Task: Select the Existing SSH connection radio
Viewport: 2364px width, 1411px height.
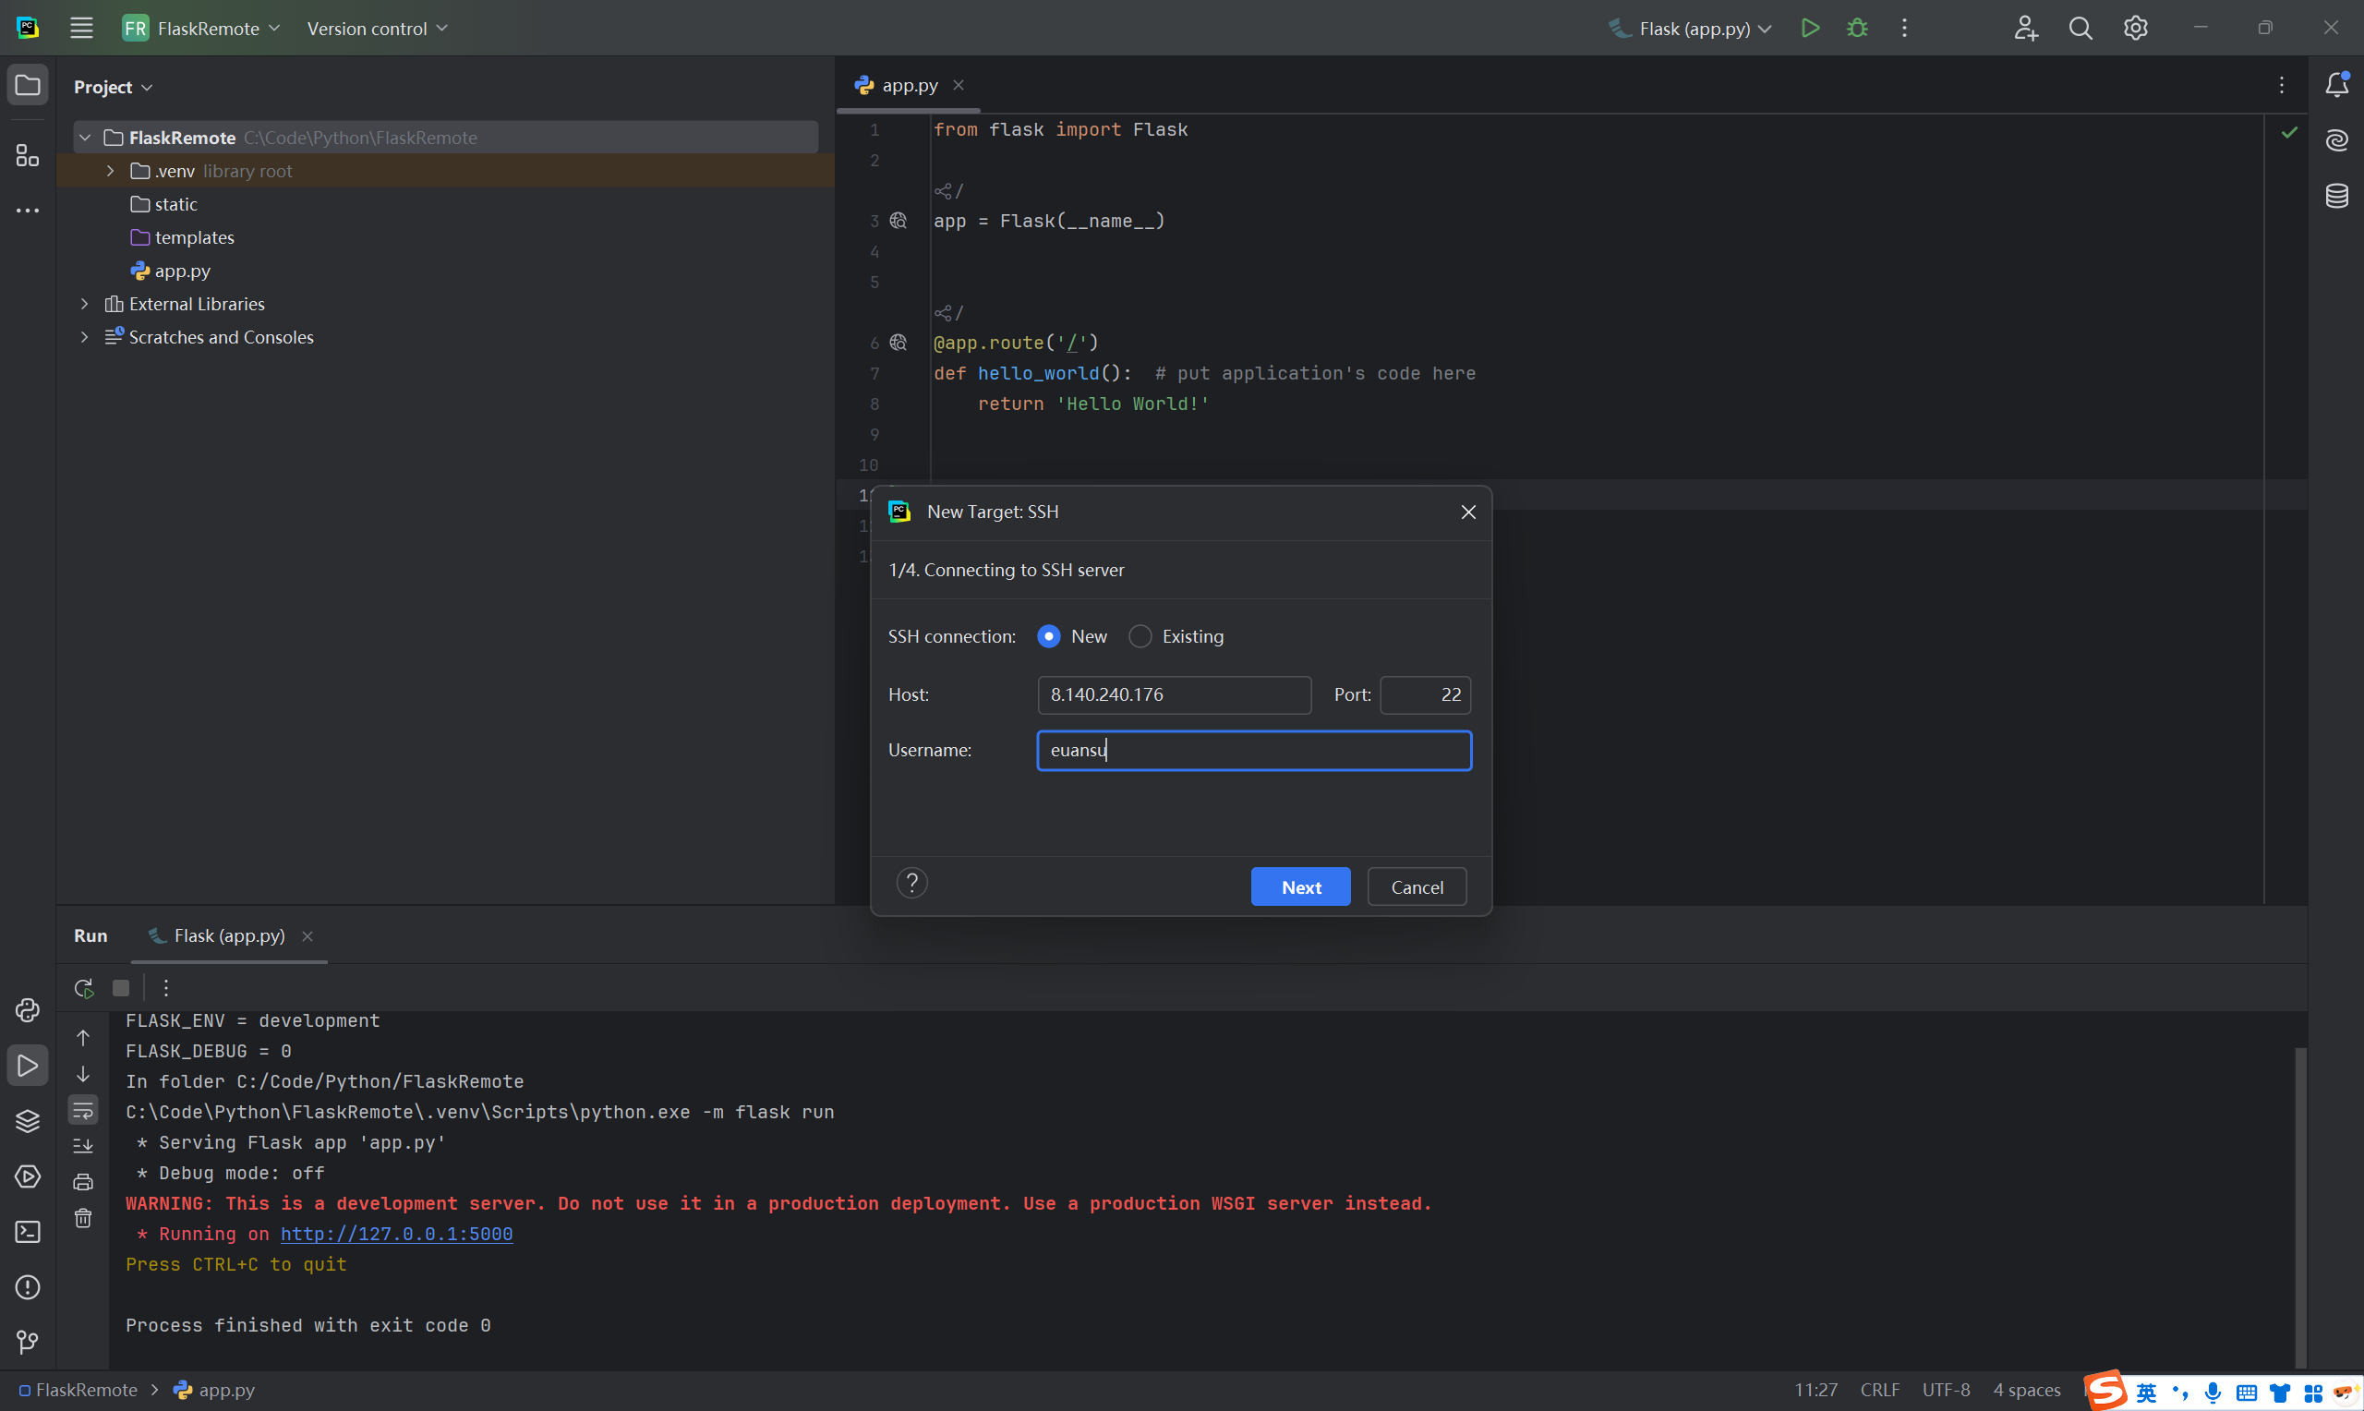Action: click(1140, 636)
